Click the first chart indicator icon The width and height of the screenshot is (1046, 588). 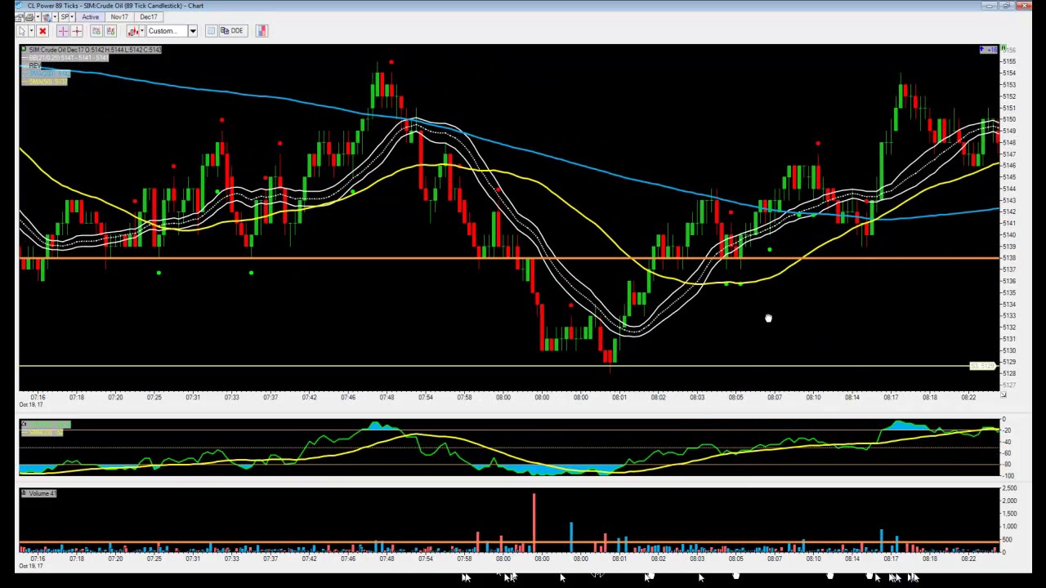tap(96, 31)
